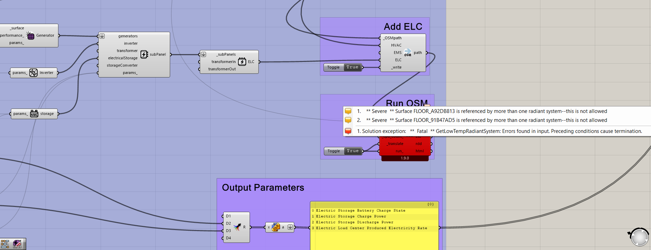Click the yellow OLD tag component icon
This screenshot has height=250, width=651.
coord(276,227)
